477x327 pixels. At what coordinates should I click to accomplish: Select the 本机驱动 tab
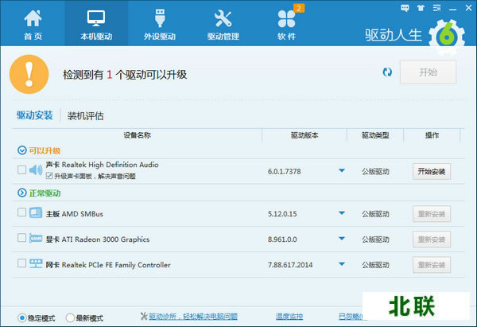[x=96, y=24]
